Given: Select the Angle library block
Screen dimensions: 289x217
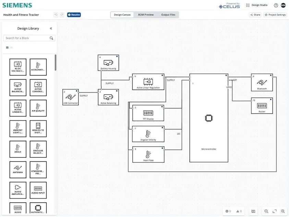Looking at the screenshot, I should [18, 149].
